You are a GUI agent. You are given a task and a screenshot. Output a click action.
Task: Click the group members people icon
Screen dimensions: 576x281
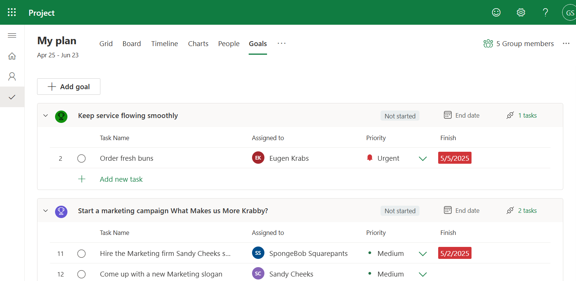[488, 44]
